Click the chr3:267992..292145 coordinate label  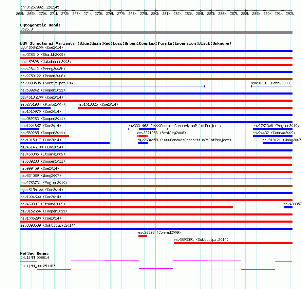pos(40,7)
